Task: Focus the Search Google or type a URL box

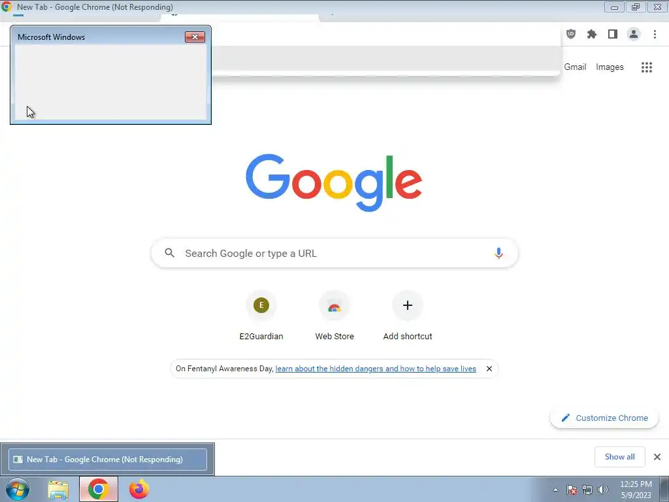Action: [334, 253]
